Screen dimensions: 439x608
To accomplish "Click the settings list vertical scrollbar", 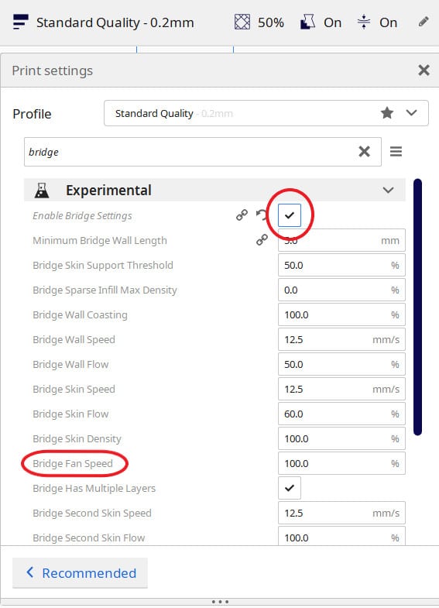I will (417, 307).
